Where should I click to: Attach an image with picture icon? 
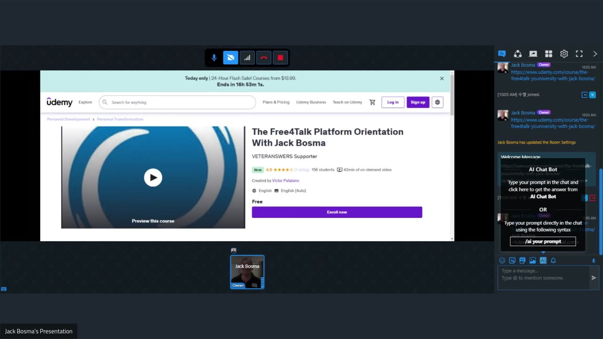[532, 260]
